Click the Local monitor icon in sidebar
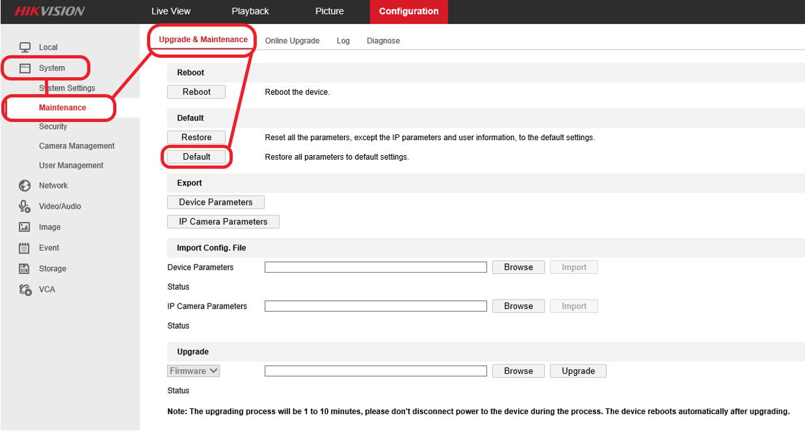The width and height of the screenshot is (805, 431). 25,47
